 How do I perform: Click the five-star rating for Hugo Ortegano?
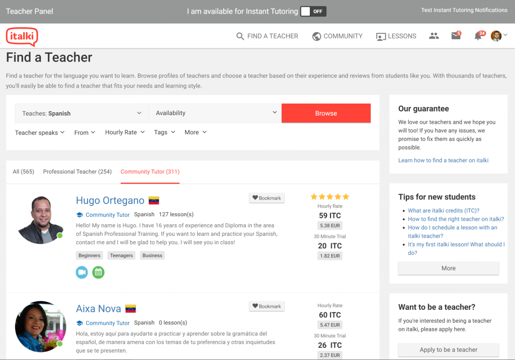click(x=329, y=197)
